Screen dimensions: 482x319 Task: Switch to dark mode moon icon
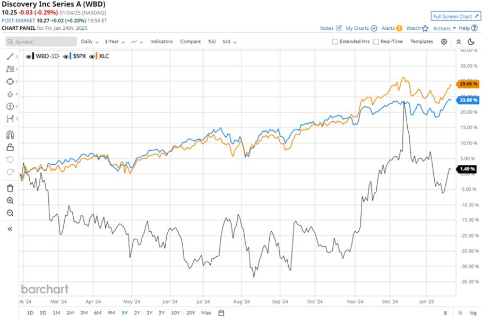pyautogui.click(x=471, y=41)
